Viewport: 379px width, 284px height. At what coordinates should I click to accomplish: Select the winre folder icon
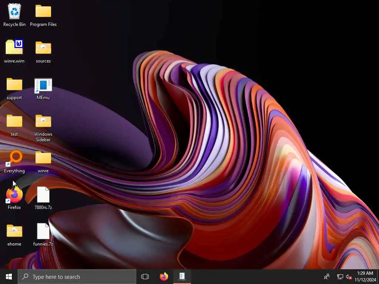click(43, 161)
